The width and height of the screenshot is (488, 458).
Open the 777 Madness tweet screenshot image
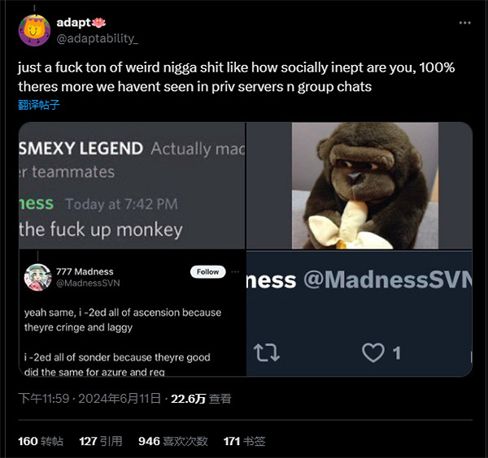[132, 313]
